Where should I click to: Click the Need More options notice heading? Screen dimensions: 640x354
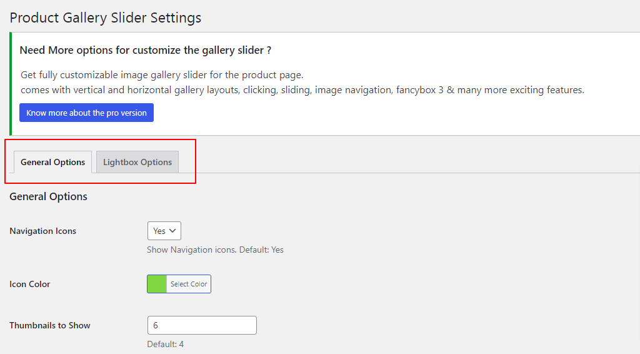[145, 50]
